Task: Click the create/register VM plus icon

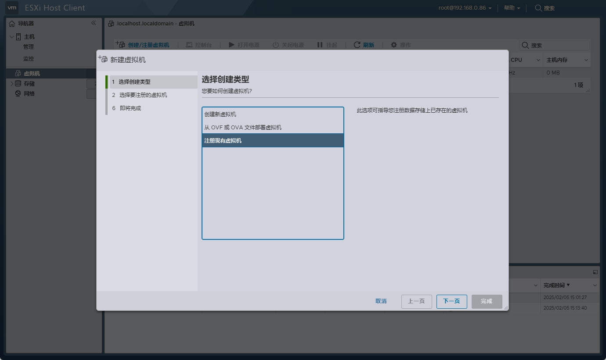Action: [x=120, y=45]
